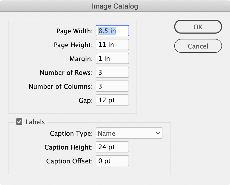Click the Caption Height field showing 24 pt
The width and height of the screenshot is (230, 185).
[x=112, y=147]
